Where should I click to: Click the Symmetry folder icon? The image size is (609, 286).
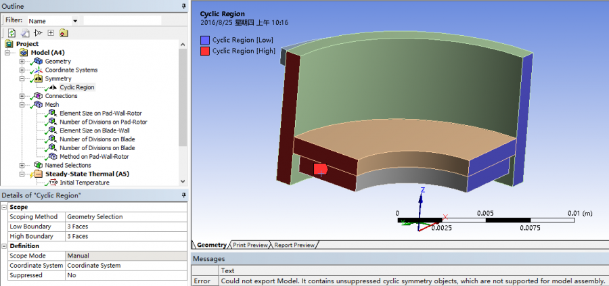pyautogui.click(x=38, y=78)
